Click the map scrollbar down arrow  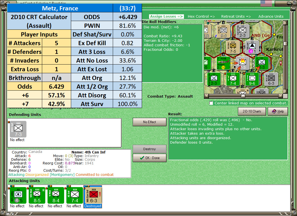285,91
